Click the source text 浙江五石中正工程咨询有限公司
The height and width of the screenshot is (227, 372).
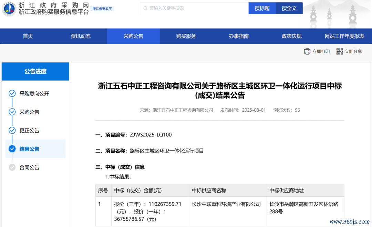pos(183,110)
